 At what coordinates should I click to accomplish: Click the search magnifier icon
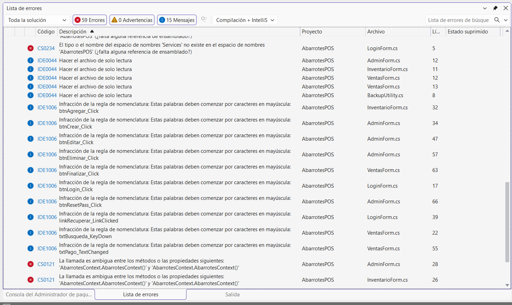pyautogui.click(x=497, y=20)
